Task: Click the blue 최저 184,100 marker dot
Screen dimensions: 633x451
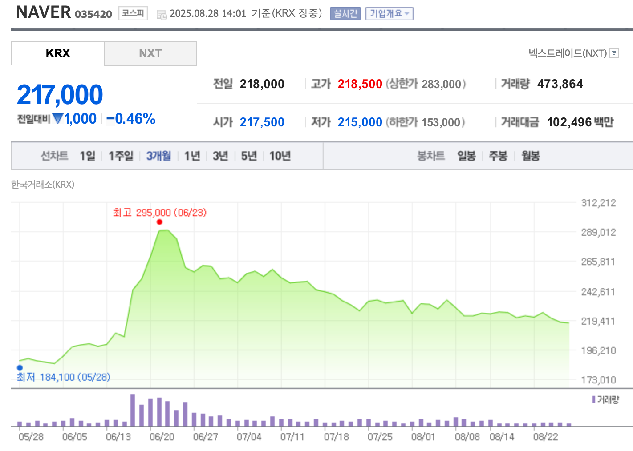Action: (x=19, y=367)
